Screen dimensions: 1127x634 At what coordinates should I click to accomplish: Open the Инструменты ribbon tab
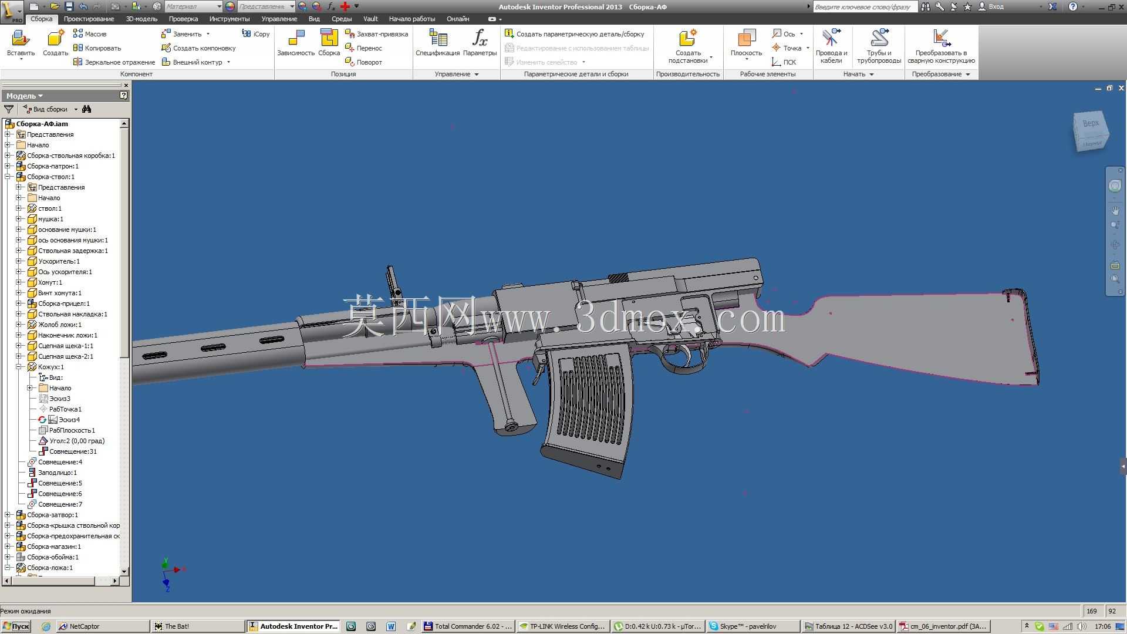(x=229, y=19)
